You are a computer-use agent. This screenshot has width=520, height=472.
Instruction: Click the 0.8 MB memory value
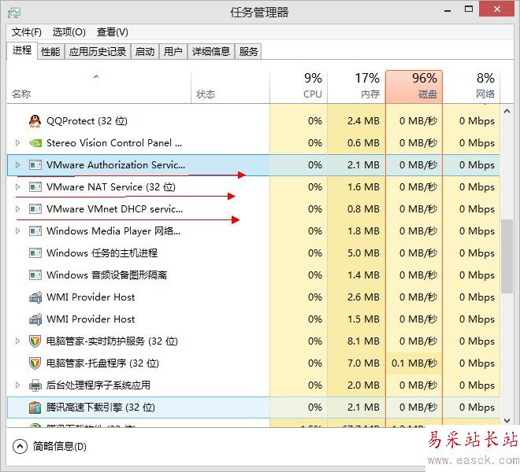point(363,209)
